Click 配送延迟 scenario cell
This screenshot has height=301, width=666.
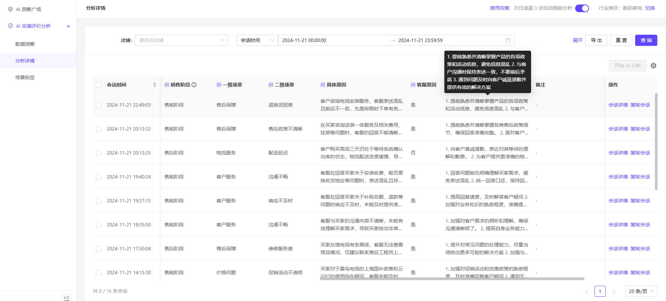point(278,153)
